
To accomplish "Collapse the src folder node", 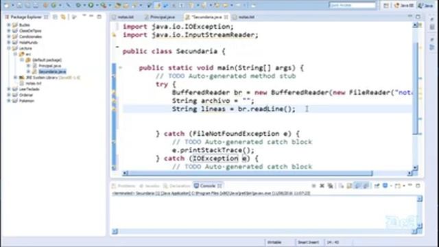I will pyautogui.click(x=15, y=54).
